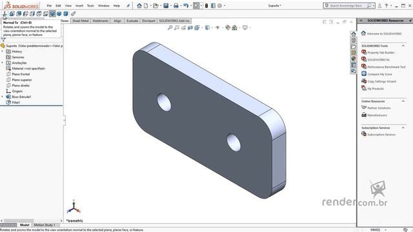Click Welcome to SOLIDWORKS link
This screenshot has width=413, height=232.
(384, 34)
